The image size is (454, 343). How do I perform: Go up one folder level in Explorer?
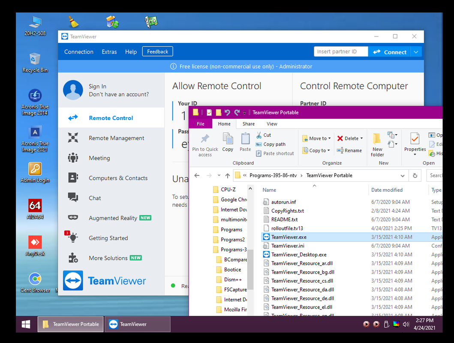[x=228, y=175]
